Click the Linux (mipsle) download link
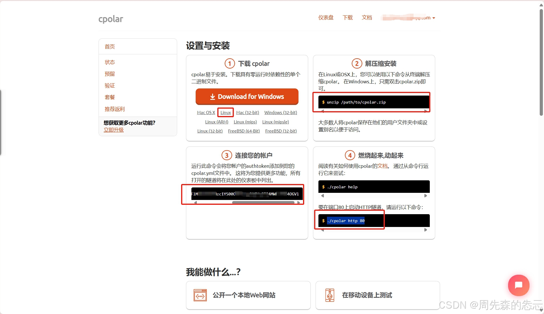 pyautogui.click(x=275, y=122)
